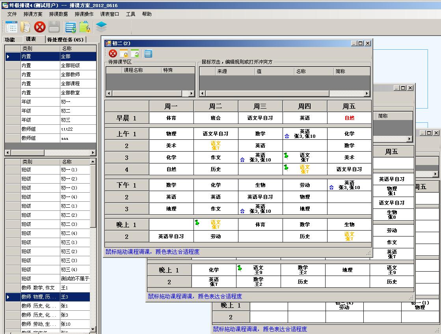Click the 周三 day header
441x334 pixels.
tap(260, 106)
